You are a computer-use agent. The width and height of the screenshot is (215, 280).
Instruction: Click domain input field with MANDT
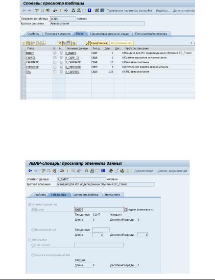tap(99, 209)
